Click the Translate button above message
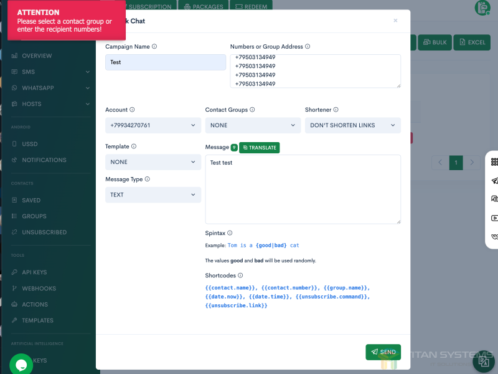 [x=259, y=148]
